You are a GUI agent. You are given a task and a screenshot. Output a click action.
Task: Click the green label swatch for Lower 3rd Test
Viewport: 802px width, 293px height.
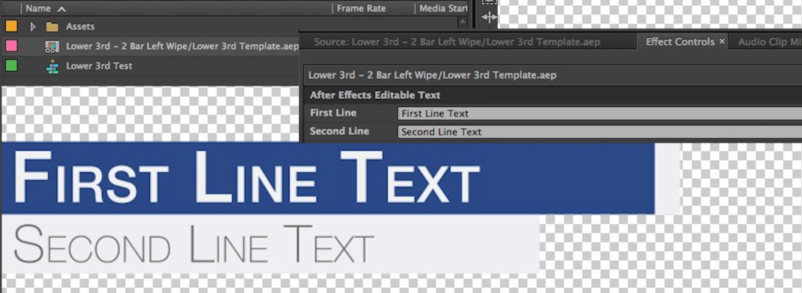point(12,66)
